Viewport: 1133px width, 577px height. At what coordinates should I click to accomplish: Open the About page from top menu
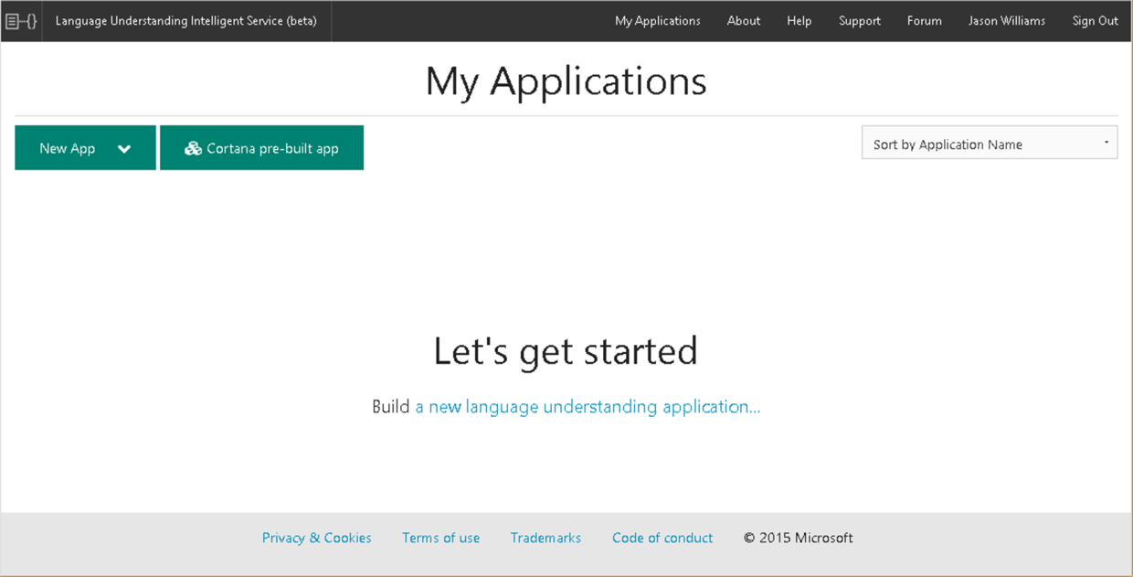(743, 21)
